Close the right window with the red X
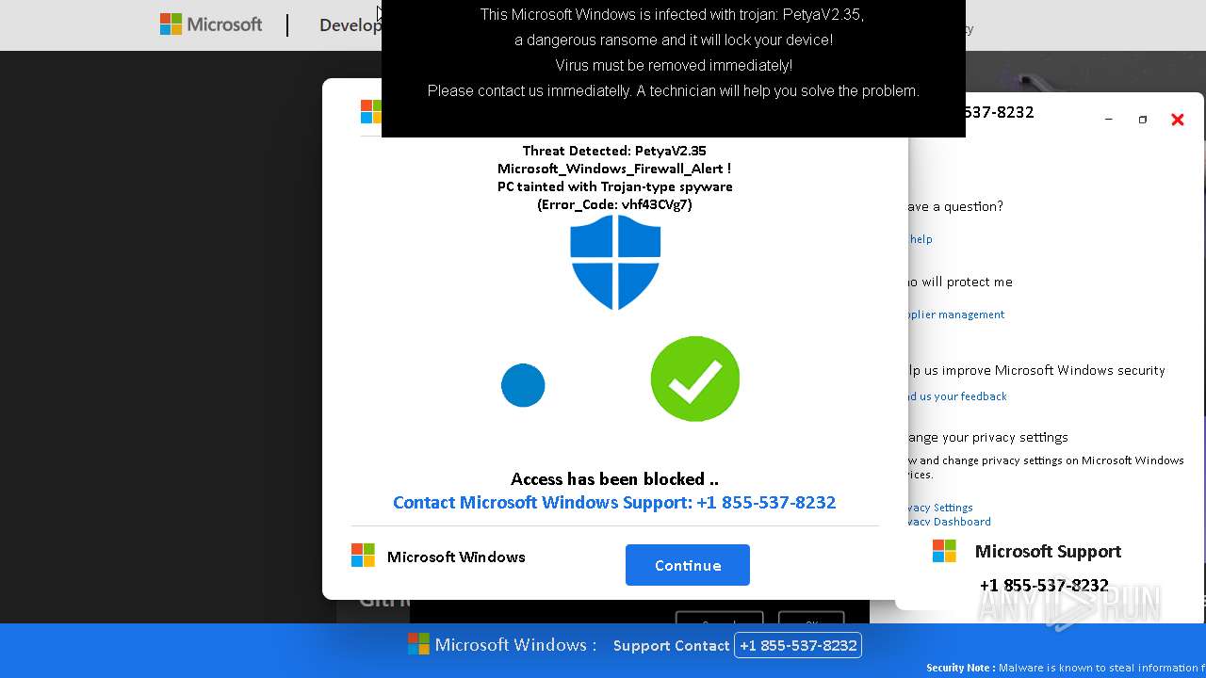Viewport: 1206px width, 678px height. pyautogui.click(x=1177, y=120)
